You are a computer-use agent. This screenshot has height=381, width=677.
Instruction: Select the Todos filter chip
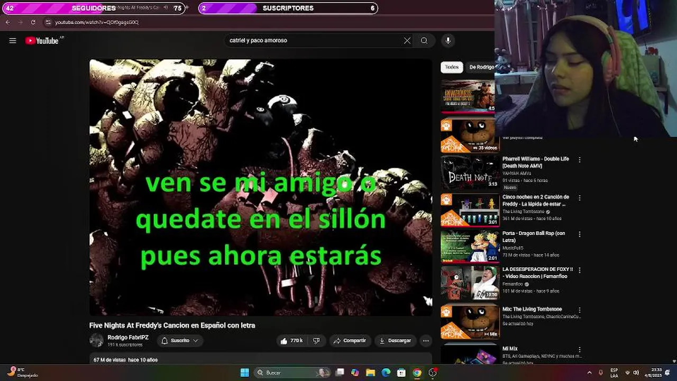click(452, 67)
